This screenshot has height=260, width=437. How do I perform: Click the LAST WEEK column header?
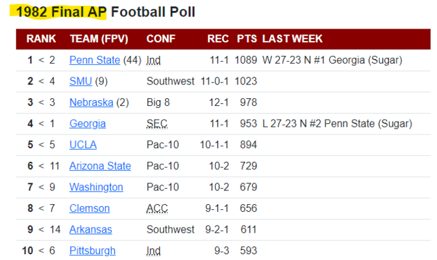click(292, 39)
